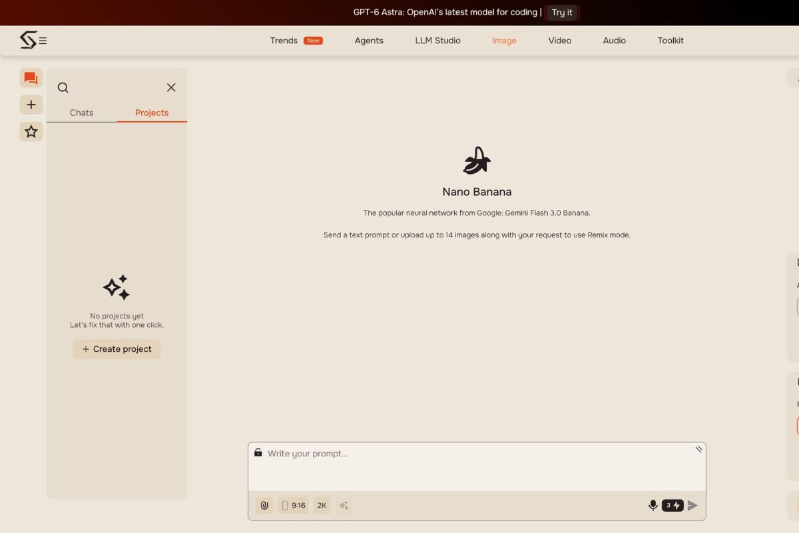
Task: Switch to the Projects tab
Action: coord(152,113)
